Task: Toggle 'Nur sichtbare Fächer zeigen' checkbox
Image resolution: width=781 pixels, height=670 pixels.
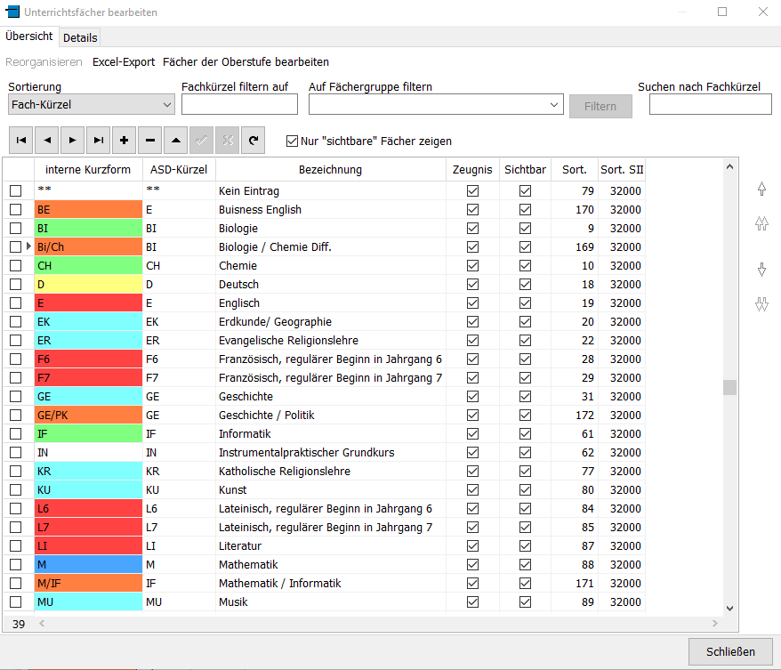Action: click(293, 141)
